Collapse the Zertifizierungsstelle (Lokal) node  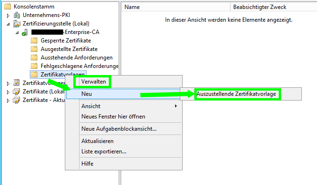point(8,24)
